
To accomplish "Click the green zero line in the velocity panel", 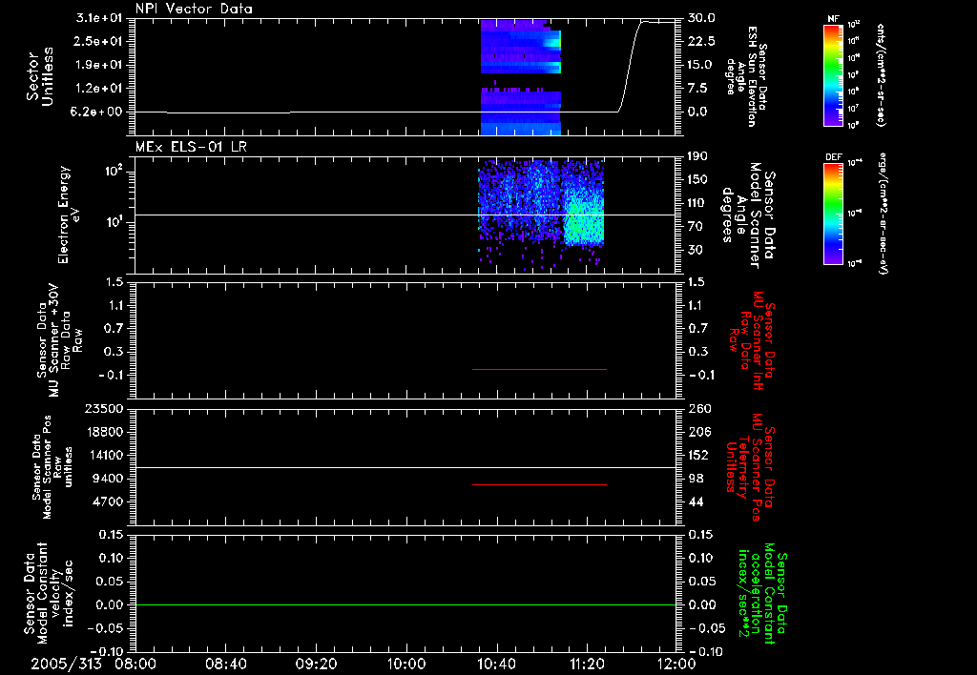I will coord(405,604).
